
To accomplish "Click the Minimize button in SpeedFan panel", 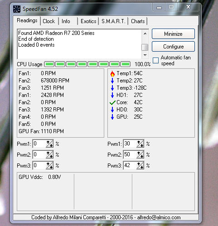I will tap(173, 34).
